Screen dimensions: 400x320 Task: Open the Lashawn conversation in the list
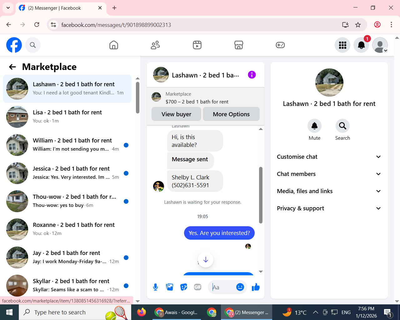(67, 89)
